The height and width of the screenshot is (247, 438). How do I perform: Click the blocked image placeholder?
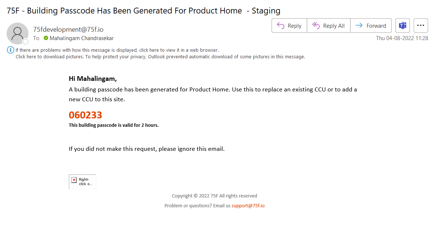point(82,181)
